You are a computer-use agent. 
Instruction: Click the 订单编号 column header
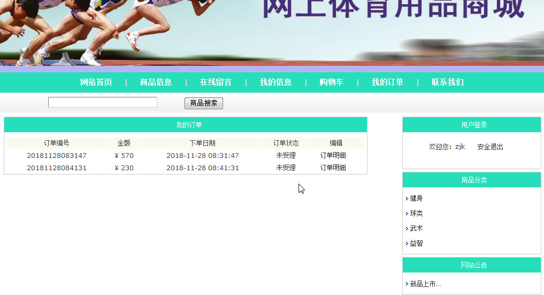[56, 143]
